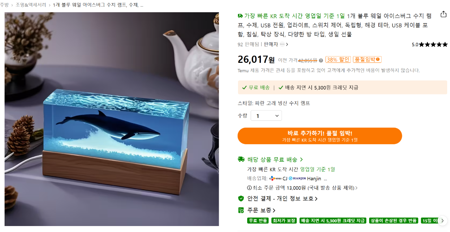Image resolution: width=450 pixels, height=232 pixels.
Task: Click the whale lamp product image
Action: coord(111,119)
